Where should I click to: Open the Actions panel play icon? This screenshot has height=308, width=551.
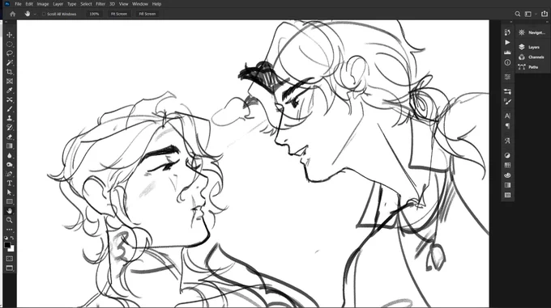point(507,42)
